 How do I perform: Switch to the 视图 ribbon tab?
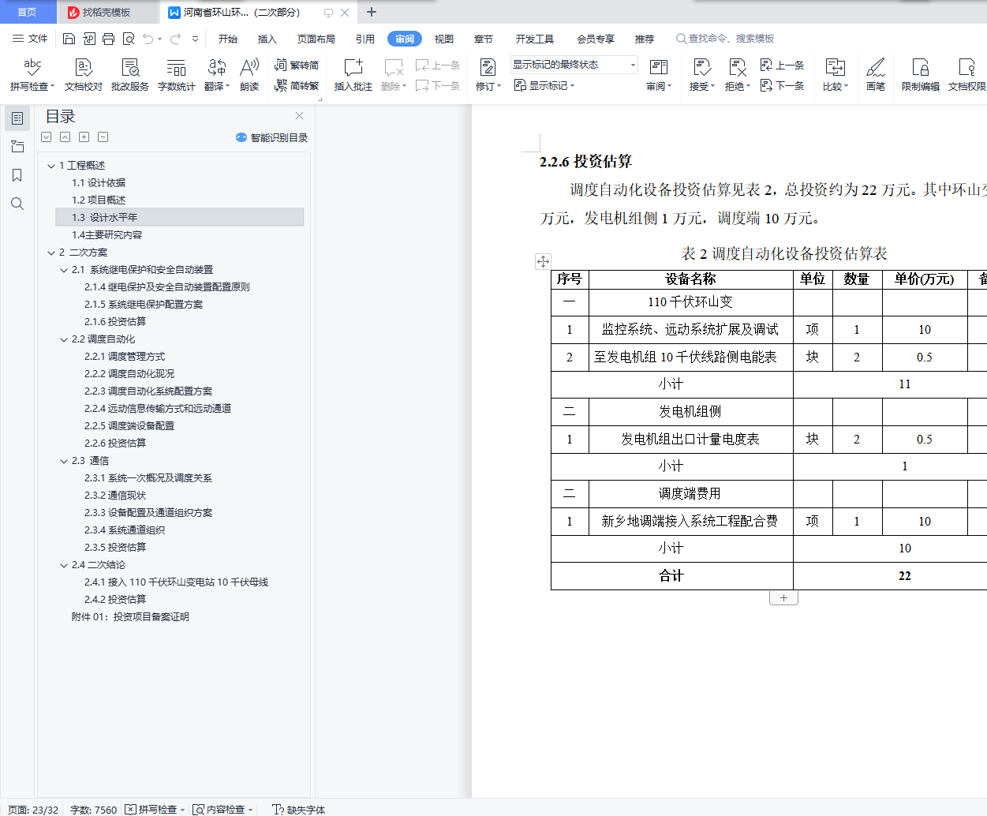click(x=444, y=39)
